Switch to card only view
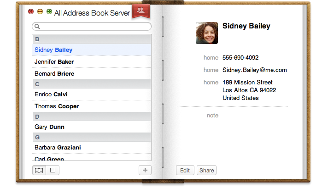The height and width of the screenshot is (188, 328). (x=53, y=171)
